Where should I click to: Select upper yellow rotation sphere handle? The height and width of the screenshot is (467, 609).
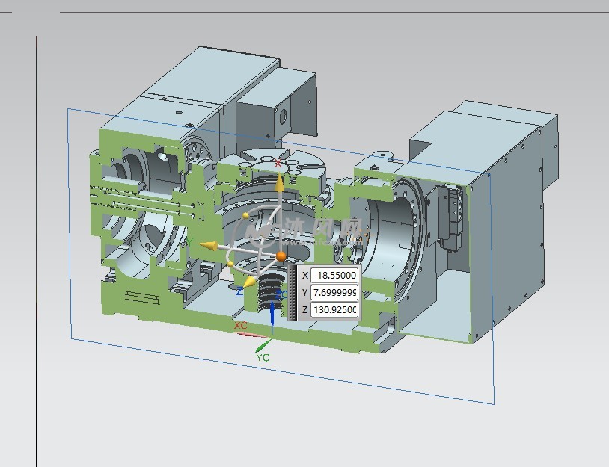(246, 215)
